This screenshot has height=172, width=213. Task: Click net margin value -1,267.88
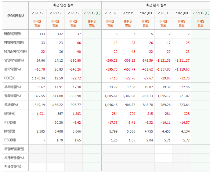coord(164,69)
